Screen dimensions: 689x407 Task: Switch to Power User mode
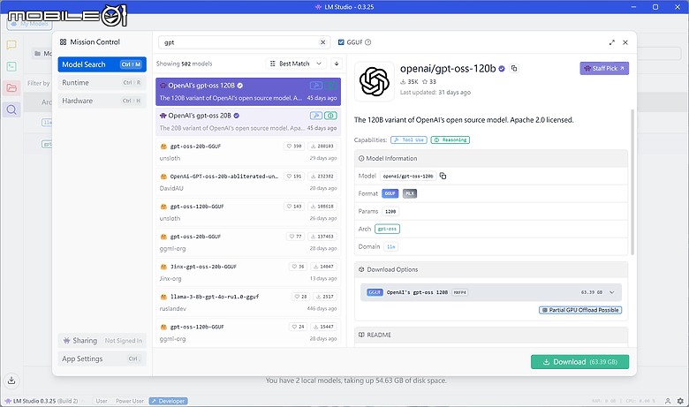[129, 401]
